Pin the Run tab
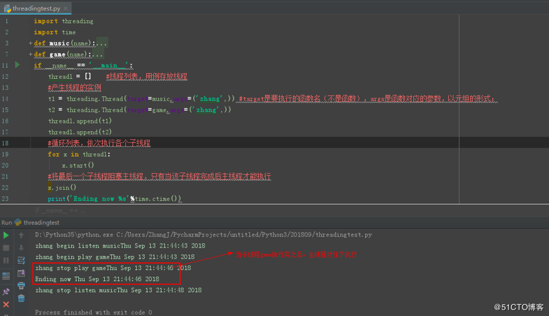The image size is (549, 316). tap(6, 291)
